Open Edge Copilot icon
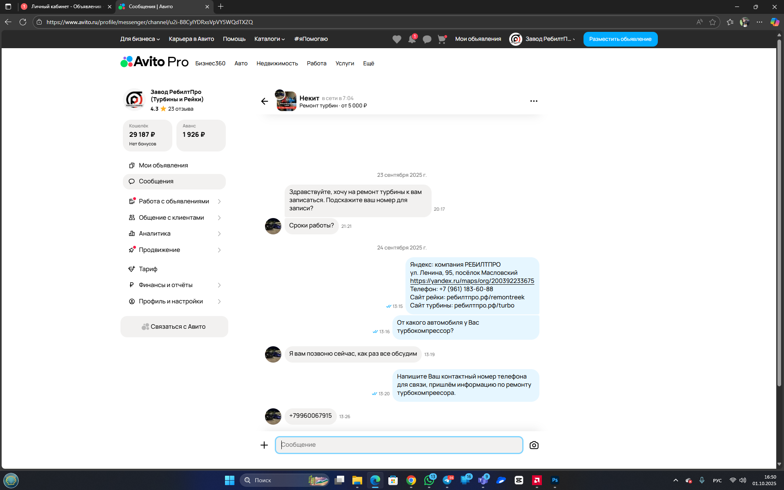784x490 pixels. click(775, 22)
